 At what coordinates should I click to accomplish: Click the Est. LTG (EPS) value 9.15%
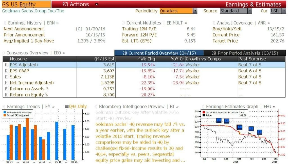point(190,41)
